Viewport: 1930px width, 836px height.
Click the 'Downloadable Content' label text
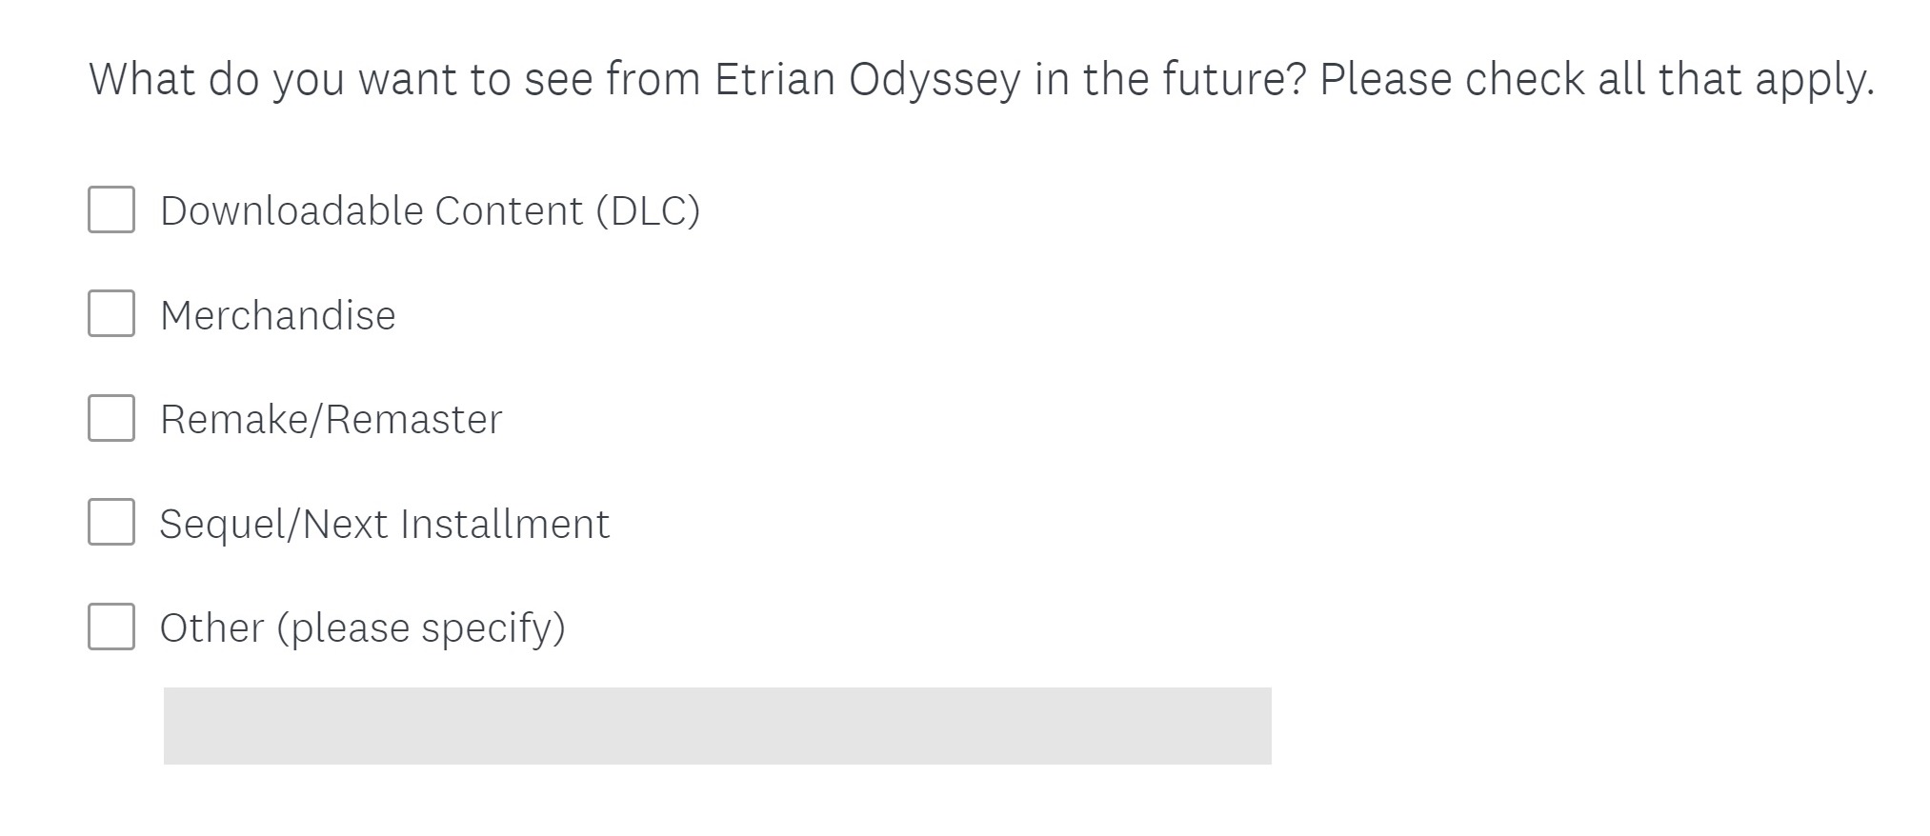tap(372, 210)
